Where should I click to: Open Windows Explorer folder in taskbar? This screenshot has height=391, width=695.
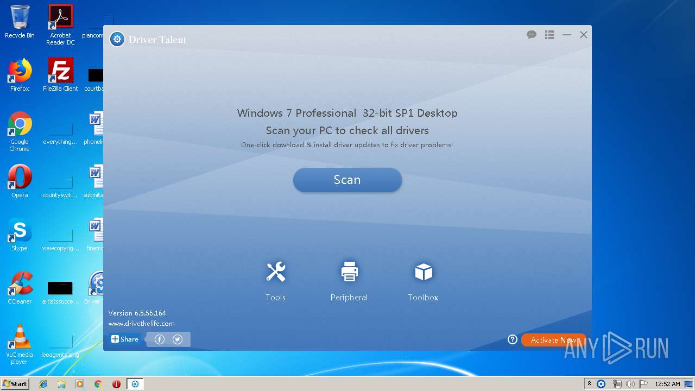point(61,384)
